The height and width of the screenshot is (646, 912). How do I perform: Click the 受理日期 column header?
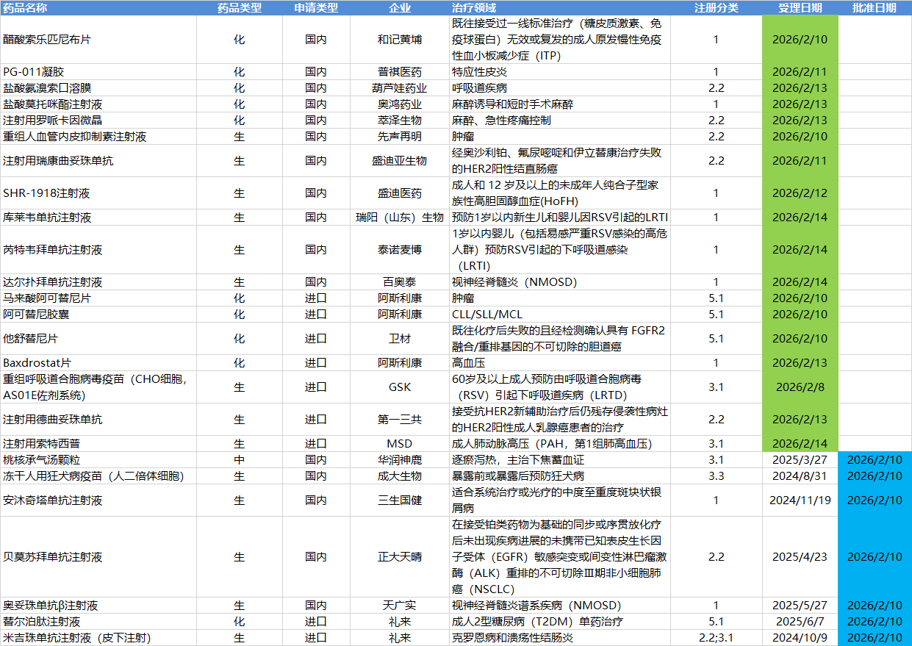(x=800, y=8)
